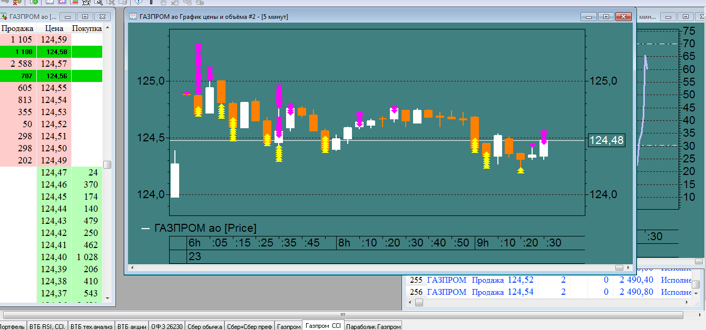Switch to ВТБ акции tab

(132, 326)
